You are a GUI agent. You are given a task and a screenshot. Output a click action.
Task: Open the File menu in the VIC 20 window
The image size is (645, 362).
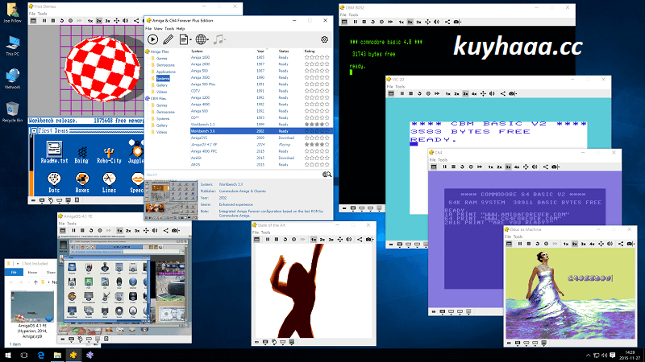tap(389, 87)
